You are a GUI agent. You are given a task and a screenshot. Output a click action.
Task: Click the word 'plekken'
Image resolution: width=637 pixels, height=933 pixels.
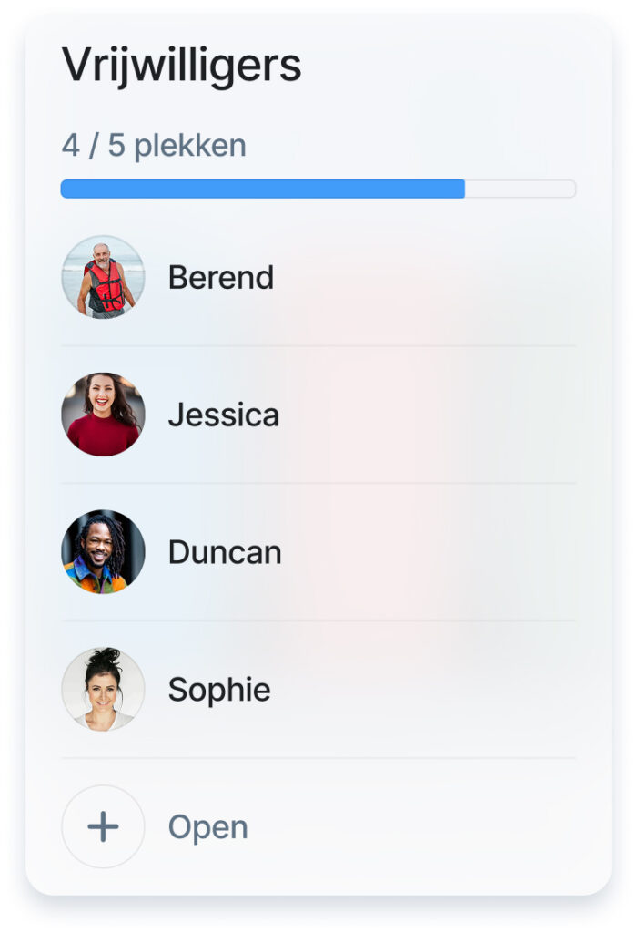click(190, 146)
